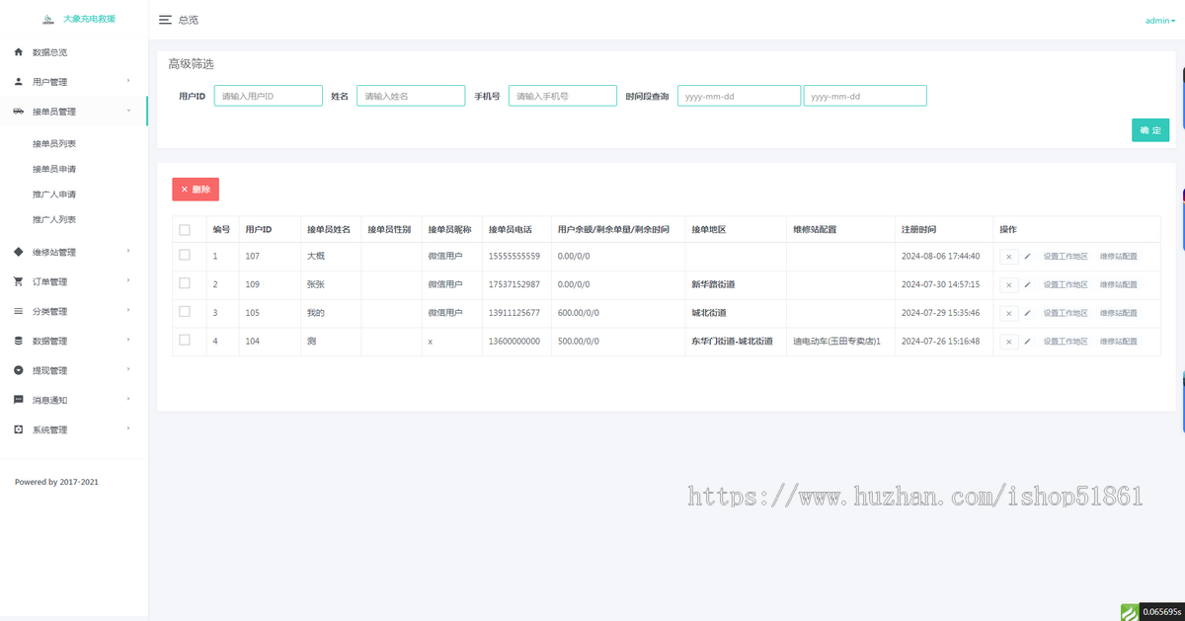Viewport: 1185px width, 621px height.
Task: Click the cart icon beside 订单管理
Action: (19, 281)
